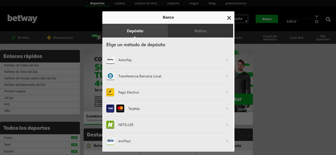This screenshot has width=336, height=155.
Task: Click the betway logo
Action: pyautogui.click(x=22, y=18)
